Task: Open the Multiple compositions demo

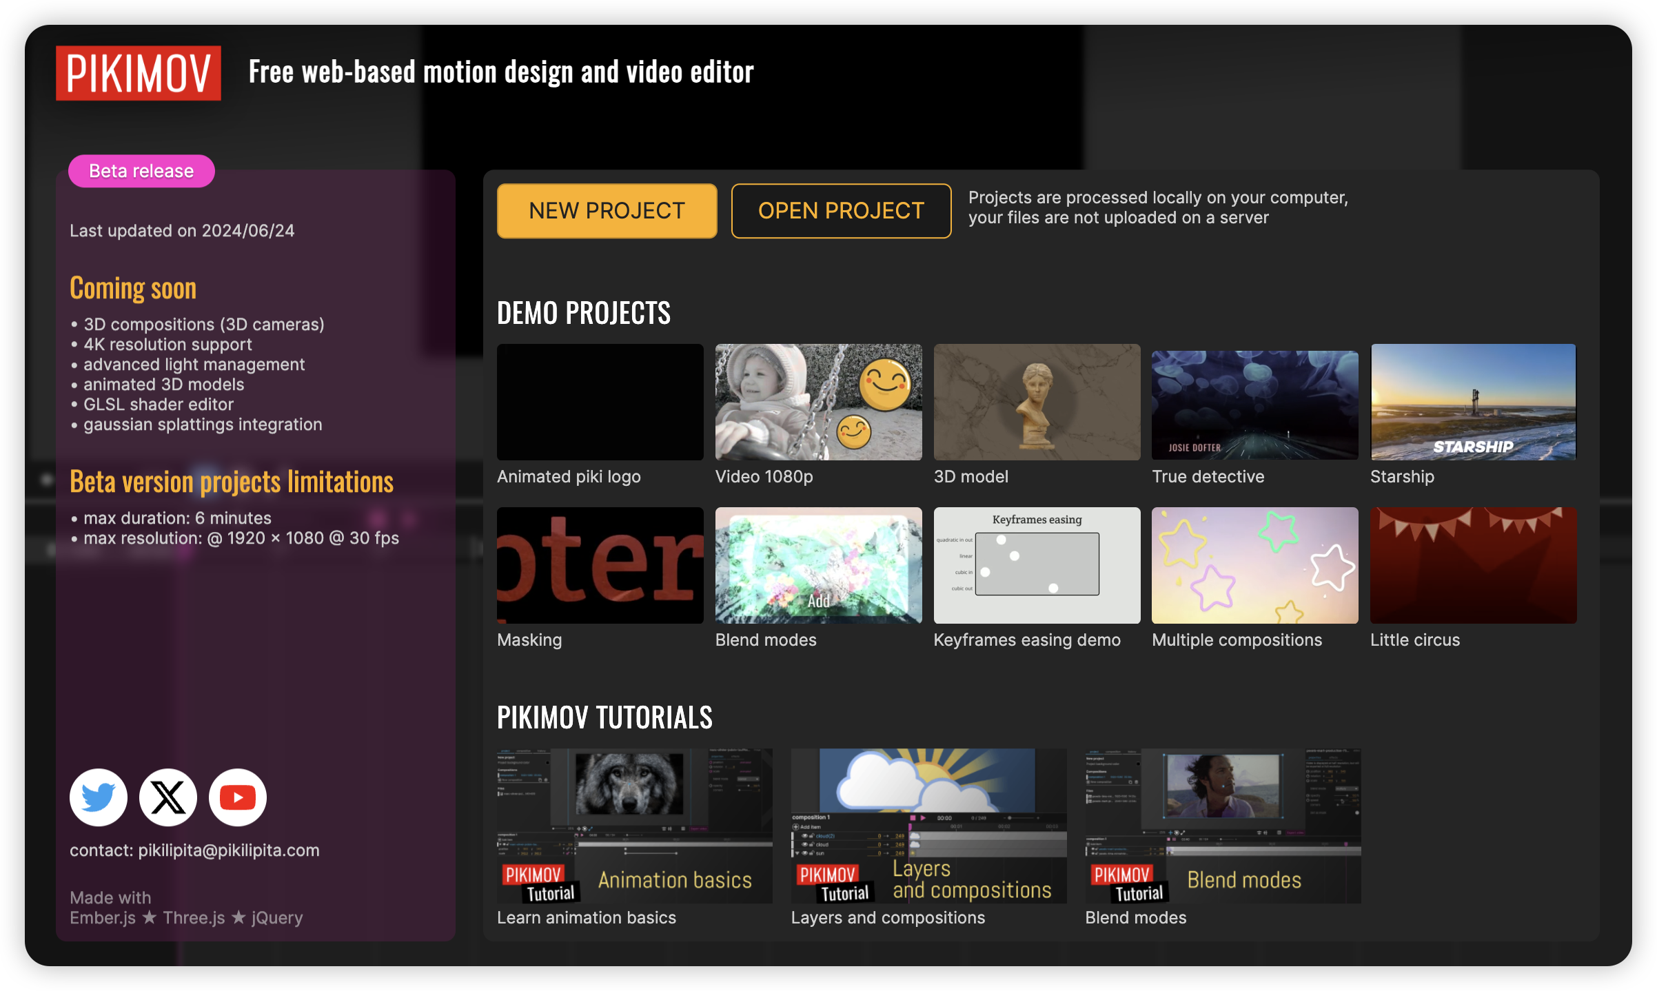Action: coord(1254,565)
